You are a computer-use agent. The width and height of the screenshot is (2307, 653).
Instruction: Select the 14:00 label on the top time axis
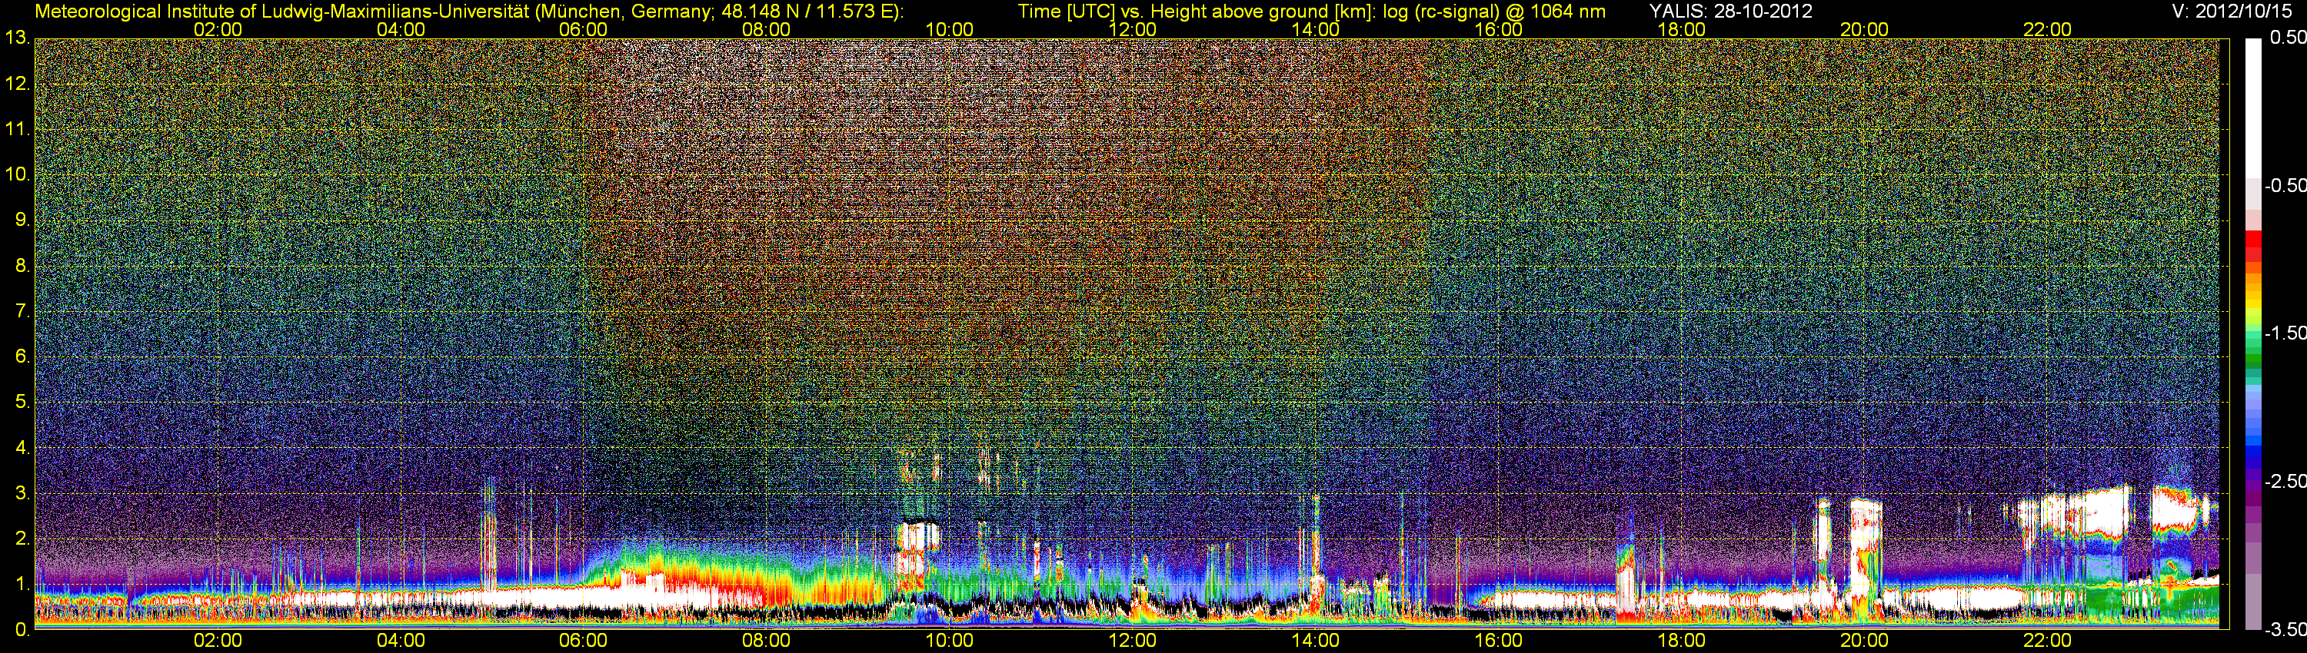point(1316,29)
